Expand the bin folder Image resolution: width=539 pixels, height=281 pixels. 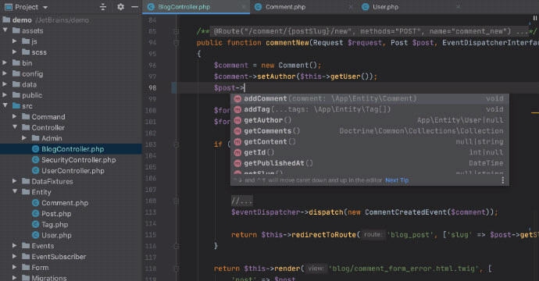tap(5, 63)
